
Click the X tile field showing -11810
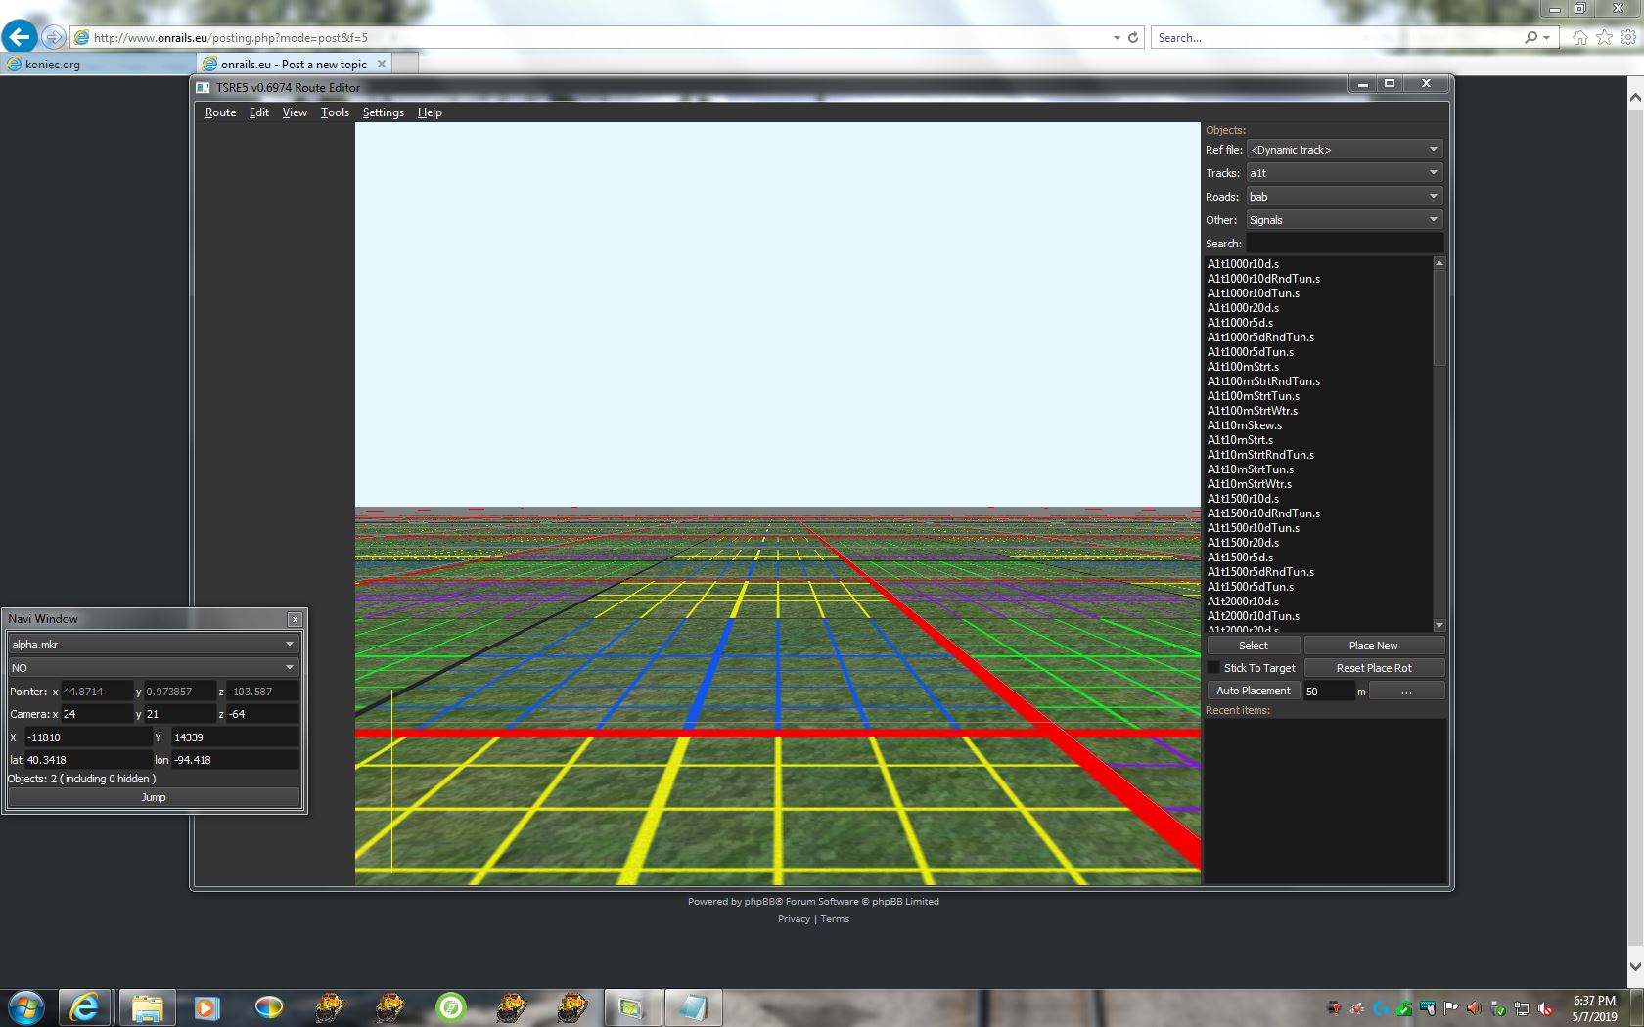(88, 737)
